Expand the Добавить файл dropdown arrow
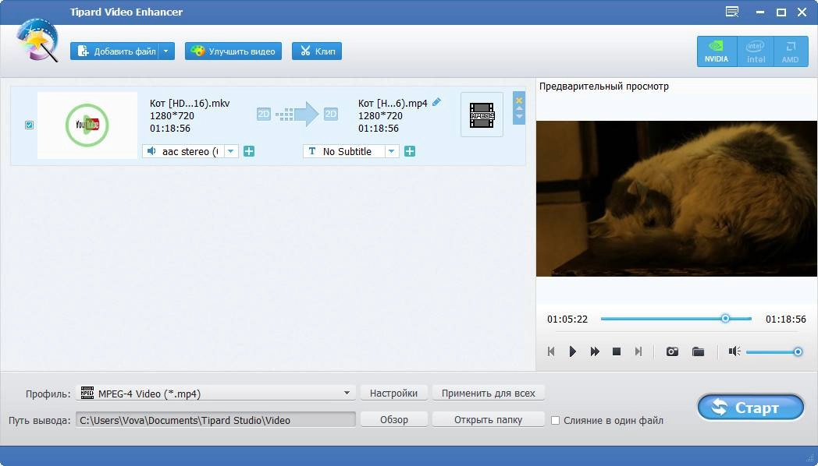Image resolution: width=818 pixels, height=466 pixels. [x=166, y=51]
